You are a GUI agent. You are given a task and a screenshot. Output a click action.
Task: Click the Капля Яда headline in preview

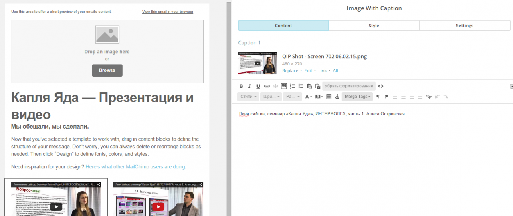pos(102,106)
